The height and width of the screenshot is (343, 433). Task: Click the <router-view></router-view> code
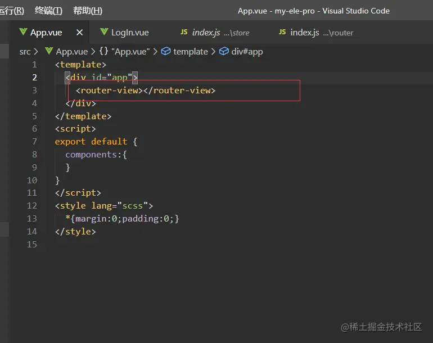[x=146, y=91]
